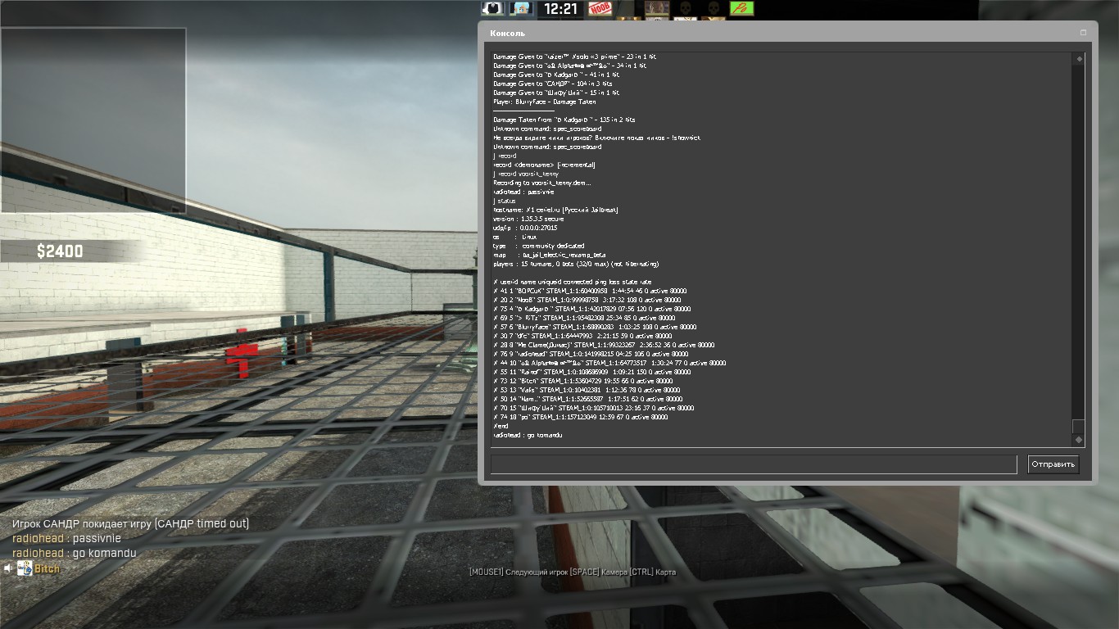The image size is (1119, 629).
Task: Maximize the Консоль window
Action: (1083, 33)
